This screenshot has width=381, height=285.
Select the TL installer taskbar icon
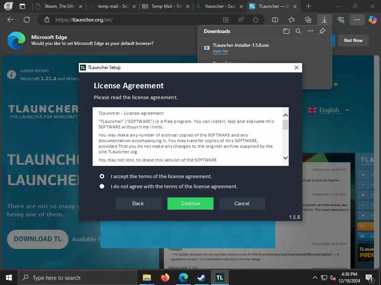tap(220, 278)
